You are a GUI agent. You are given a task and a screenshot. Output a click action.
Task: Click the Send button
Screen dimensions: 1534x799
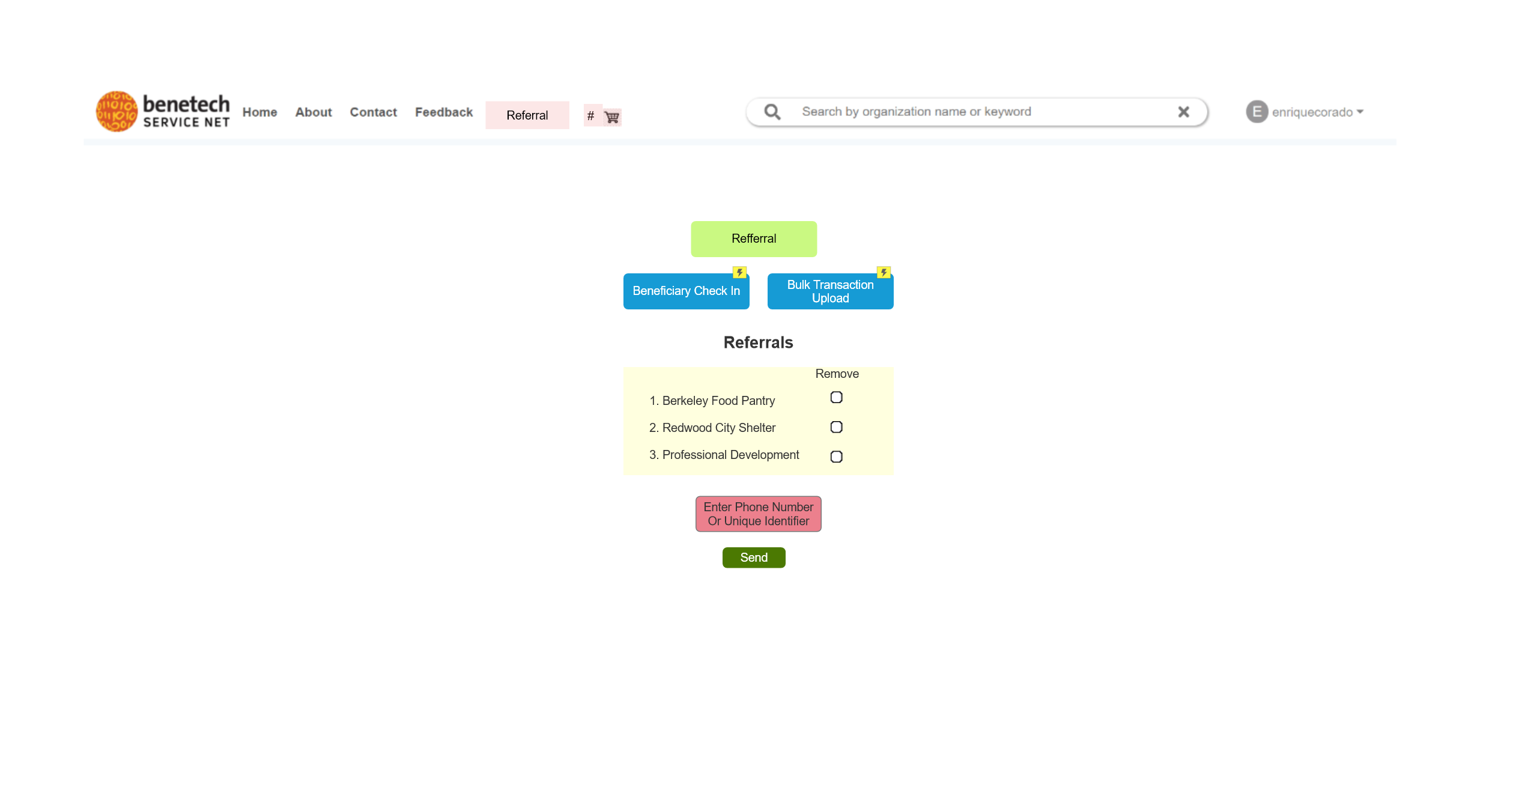point(753,557)
